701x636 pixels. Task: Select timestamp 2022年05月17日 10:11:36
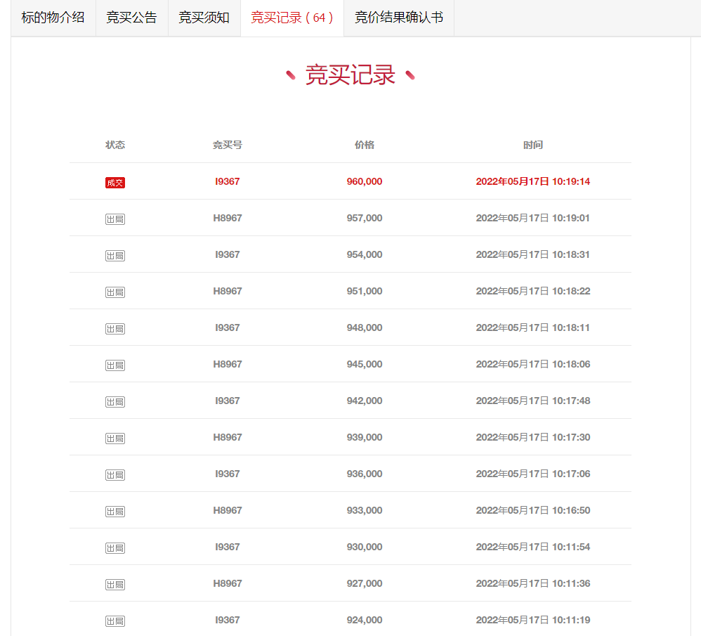point(533,584)
